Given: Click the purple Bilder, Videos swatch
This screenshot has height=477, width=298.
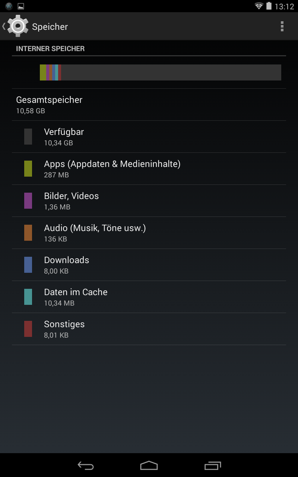Looking at the screenshot, I should pyautogui.click(x=28, y=201).
